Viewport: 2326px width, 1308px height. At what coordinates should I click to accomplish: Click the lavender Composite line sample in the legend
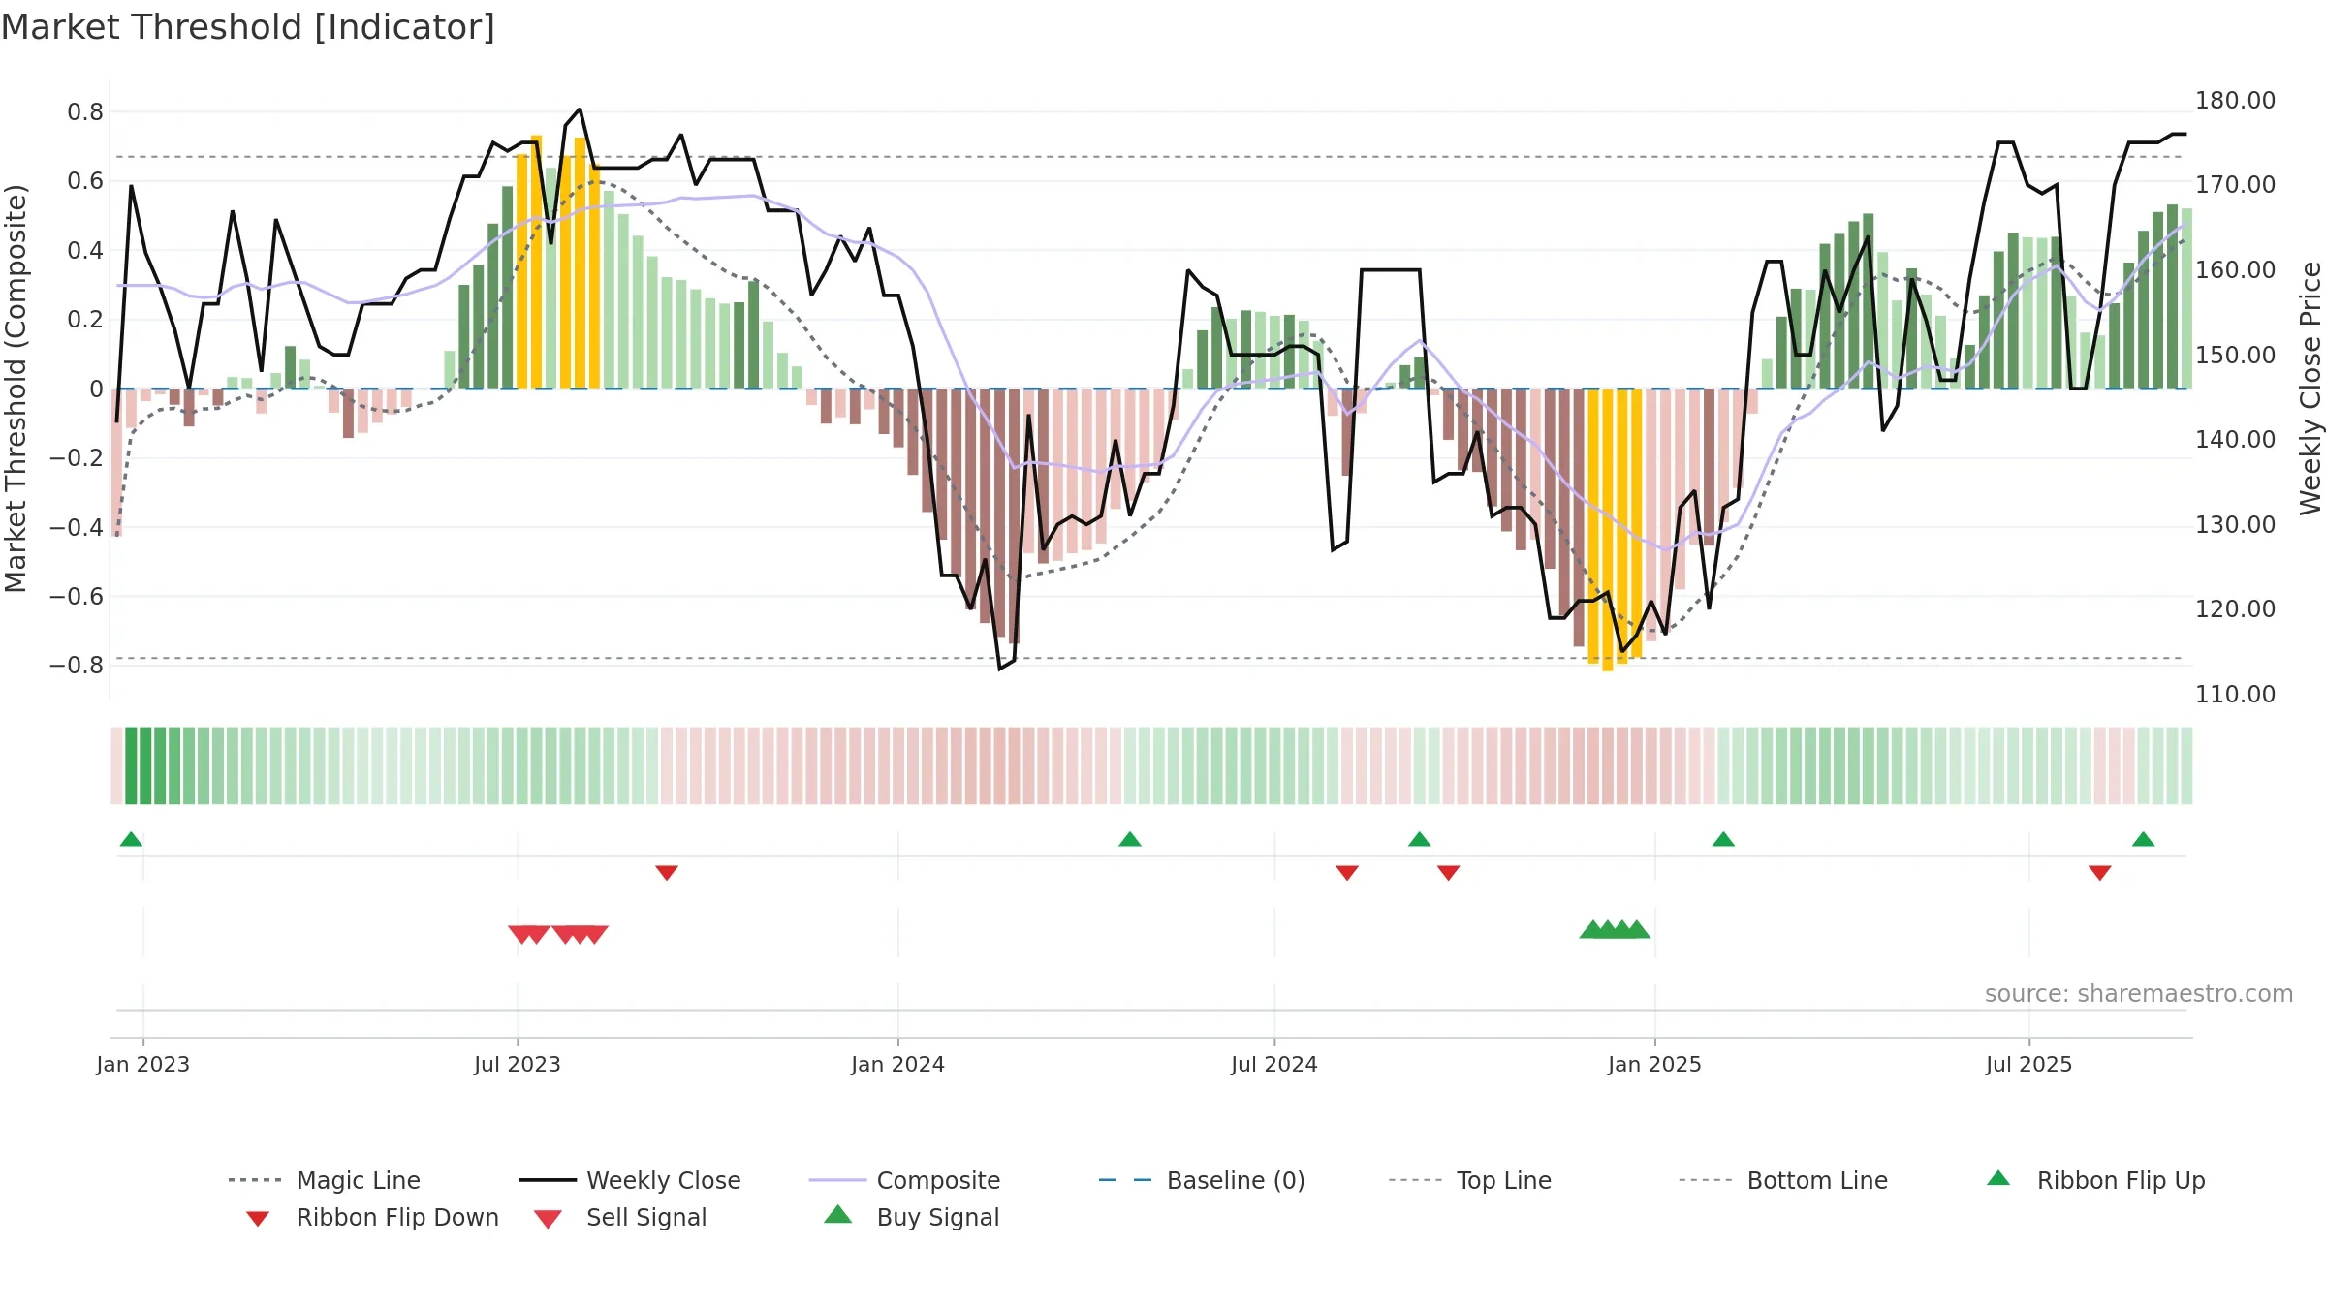click(837, 1180)
